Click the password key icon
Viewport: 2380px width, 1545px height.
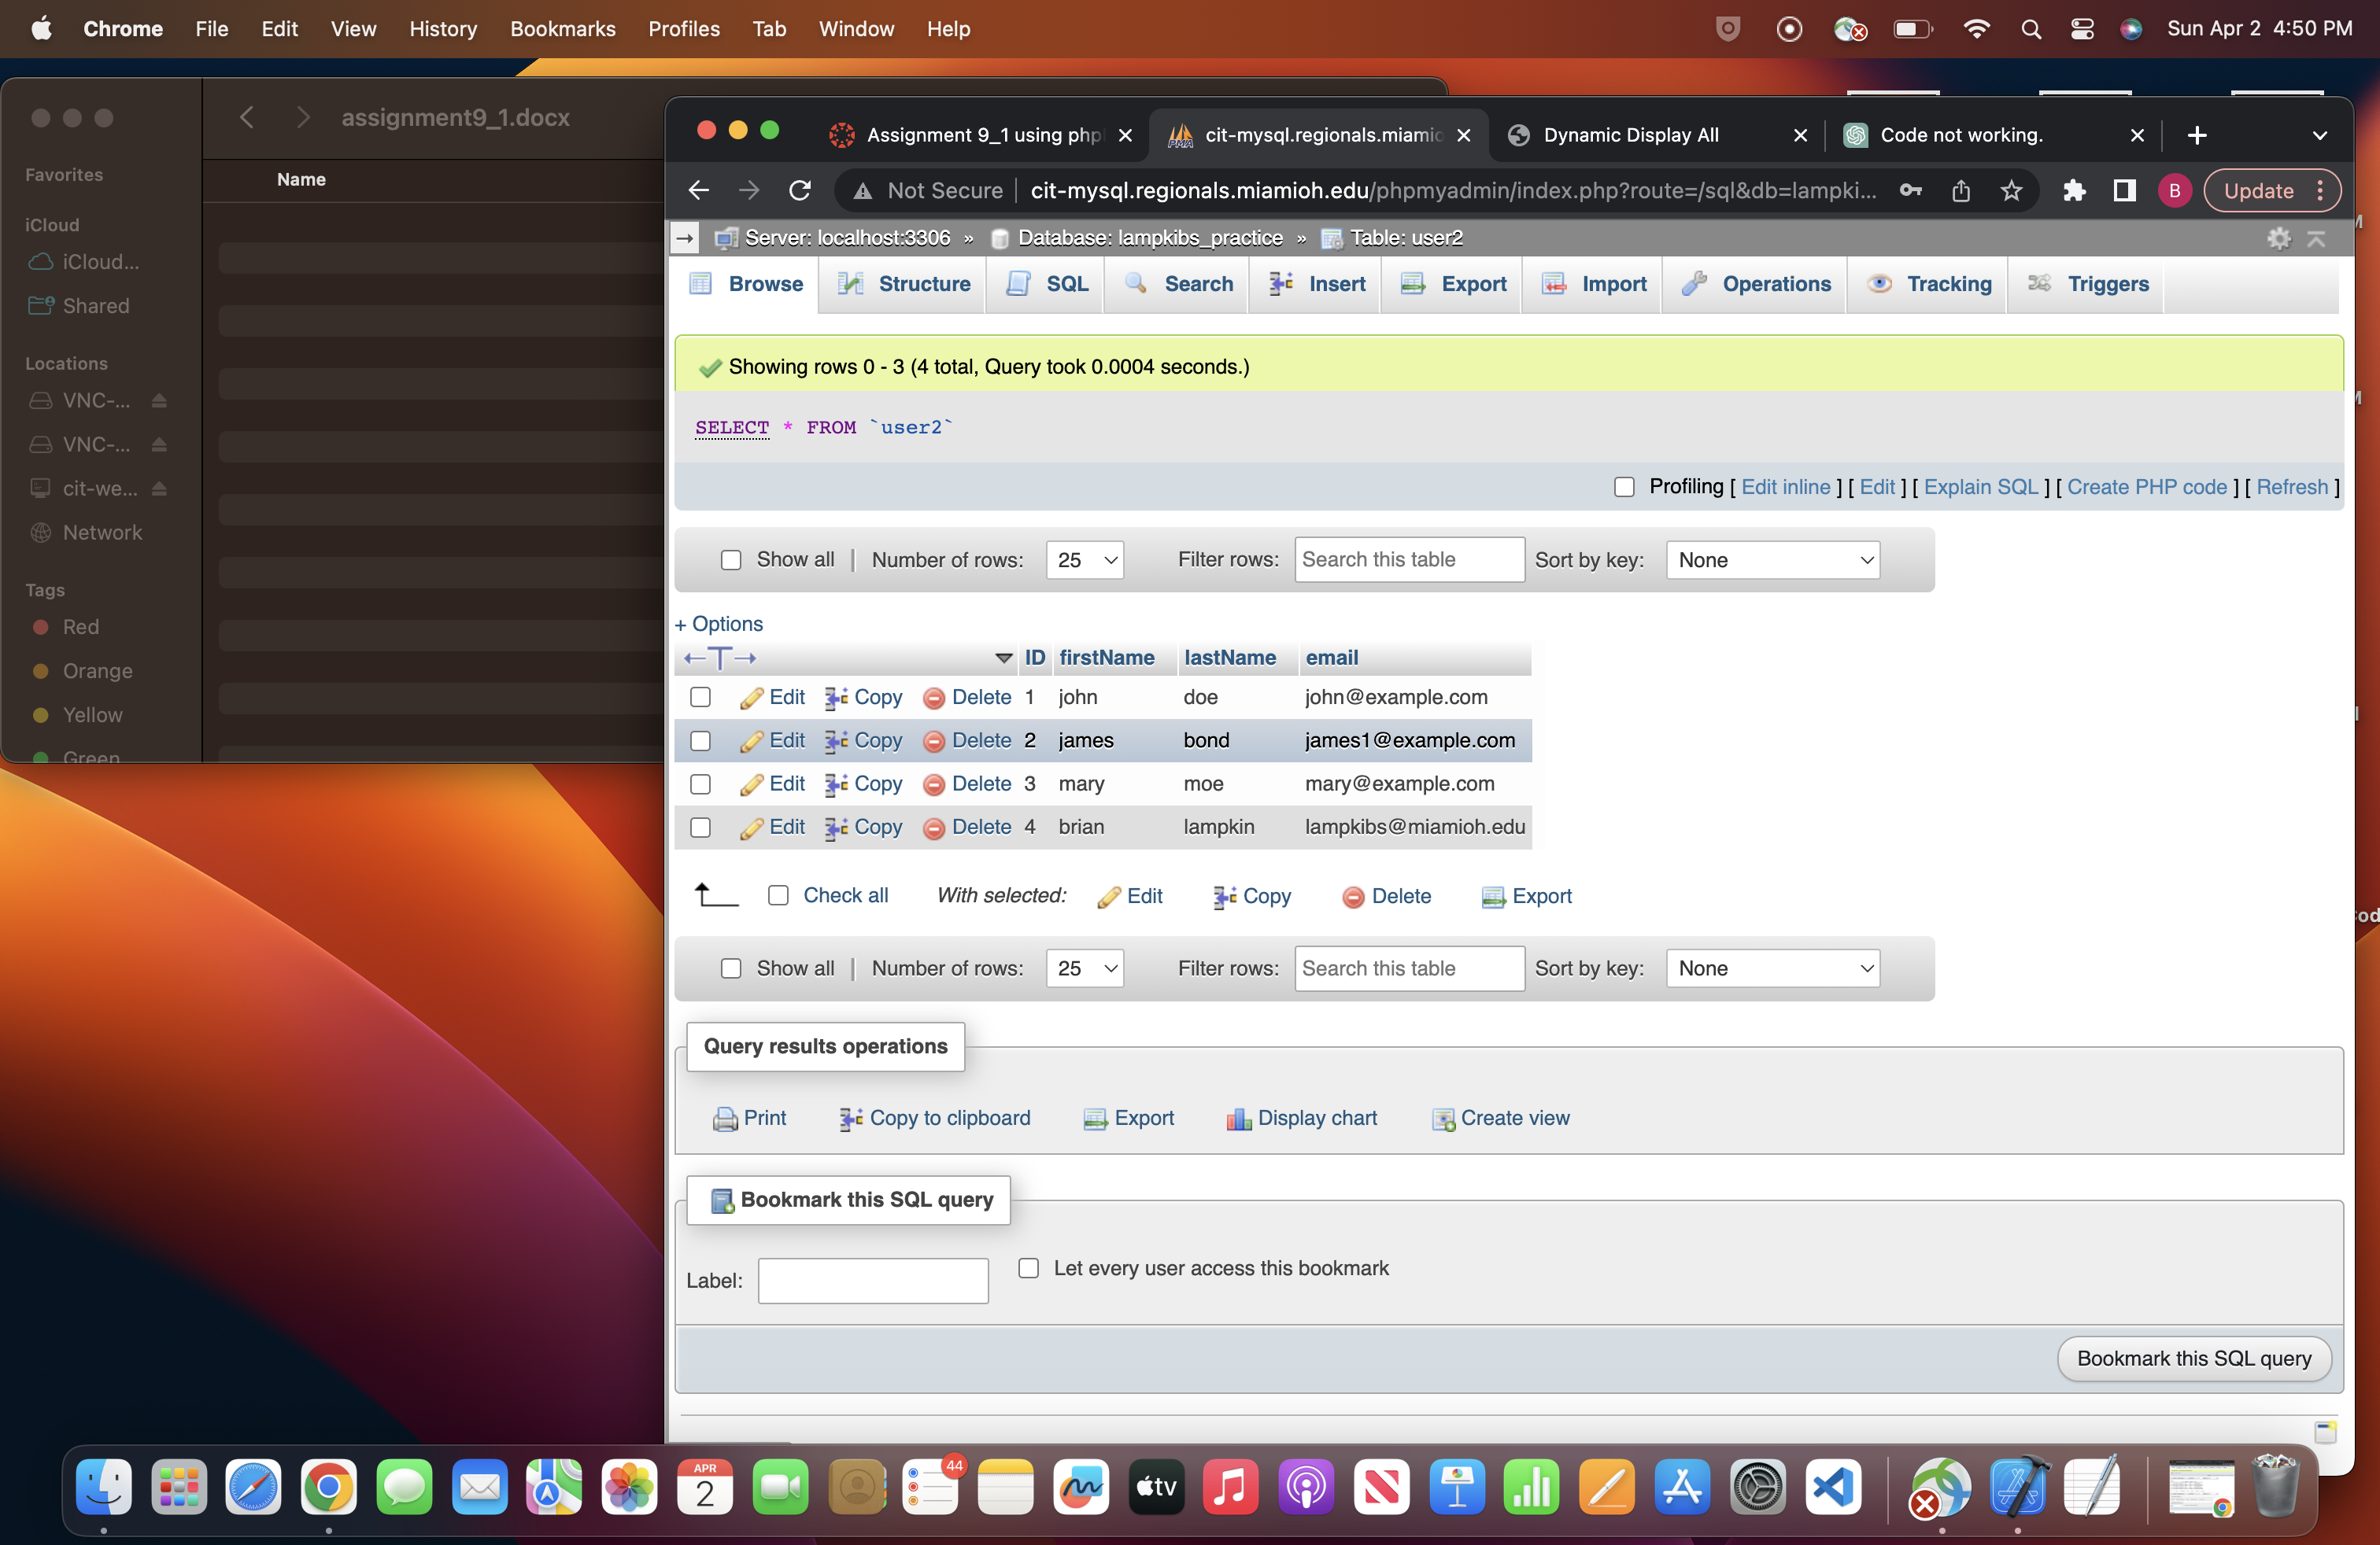pyautogui.click(x=1910, y=191)
